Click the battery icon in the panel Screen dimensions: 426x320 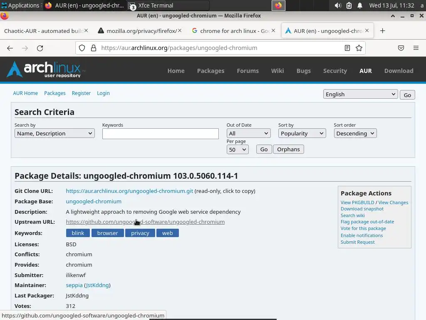349,5
